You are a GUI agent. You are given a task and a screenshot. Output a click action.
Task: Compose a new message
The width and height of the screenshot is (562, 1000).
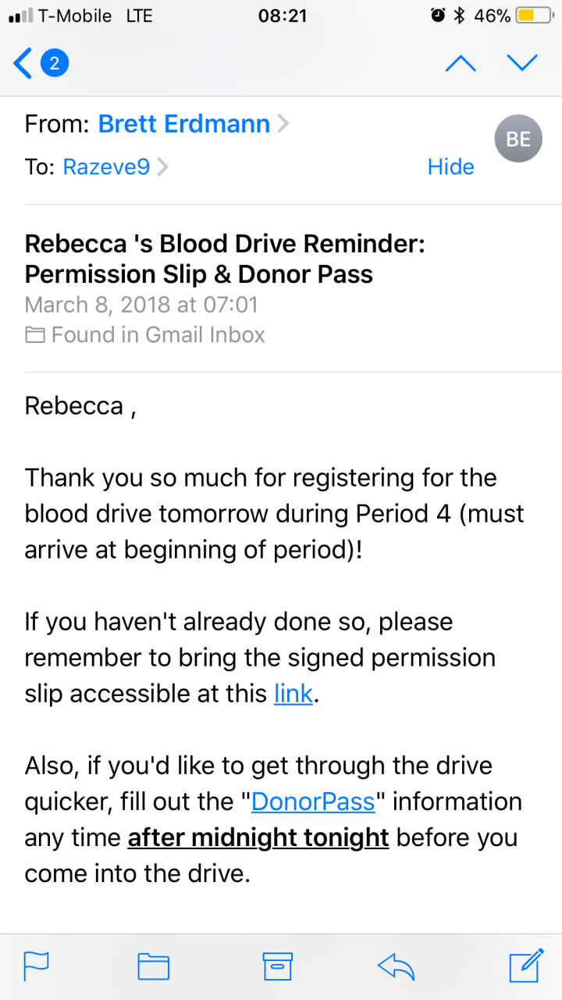tap(525, 966)
